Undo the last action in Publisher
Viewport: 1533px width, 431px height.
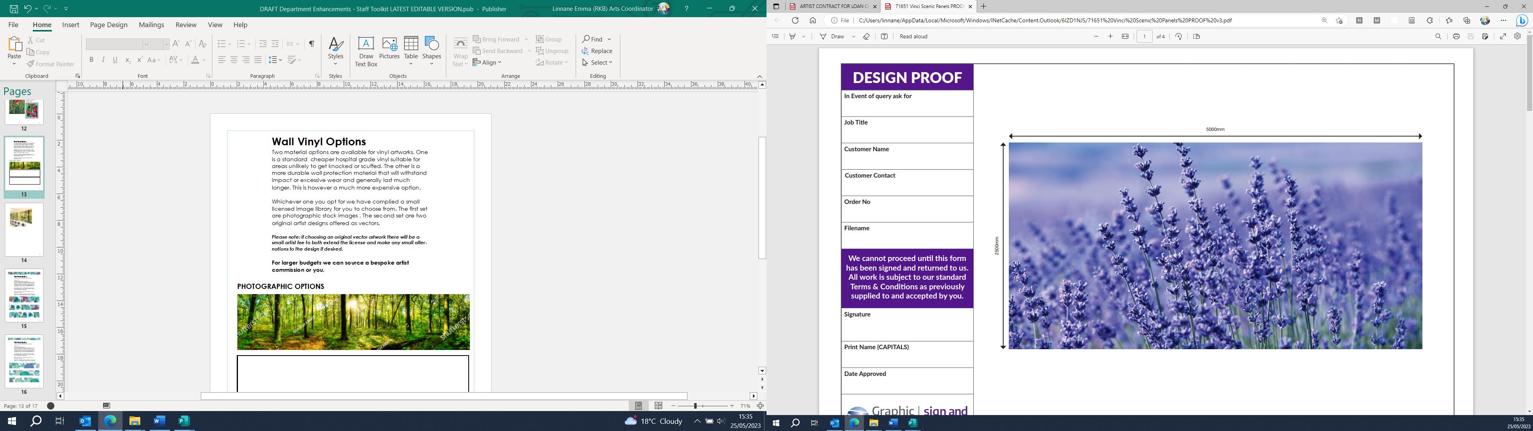pyautogui.click(x=28, y=9)
